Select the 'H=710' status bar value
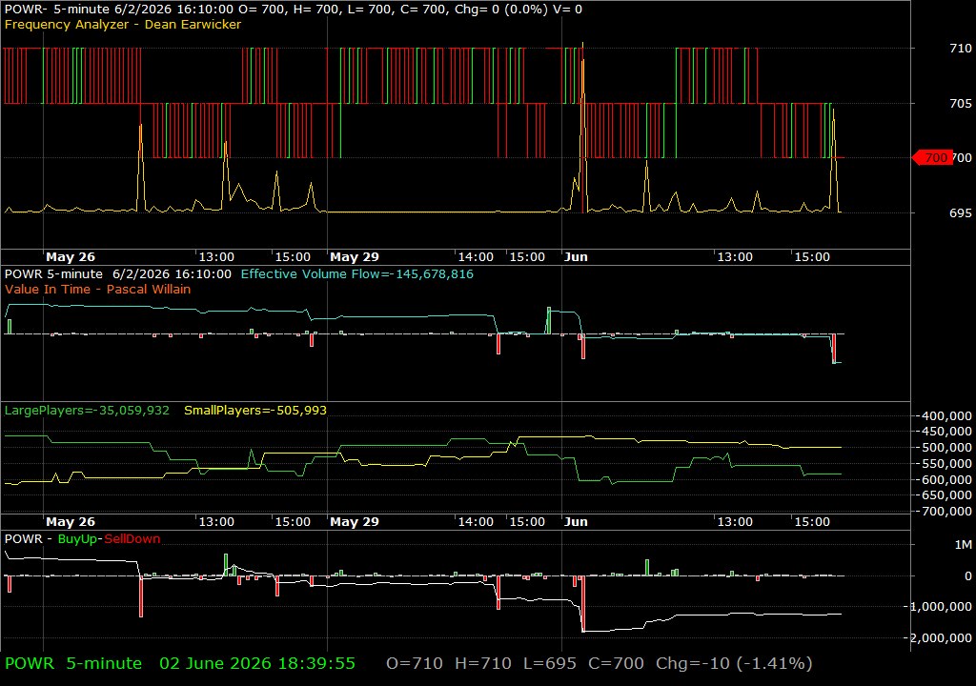976x686 pixels. coord(483,663)
